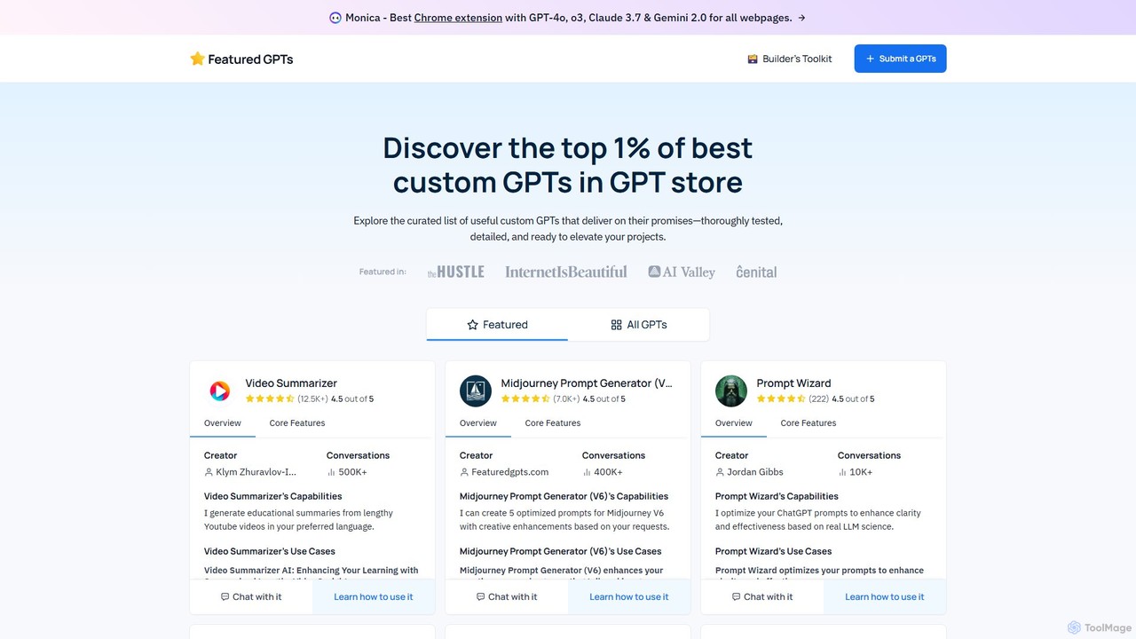
Task: Switch to the All GPTs tab
Action: click(x=638, y=325)
